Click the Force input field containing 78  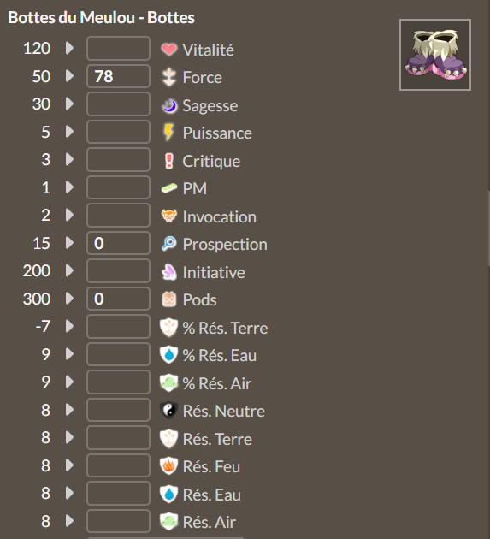point(118,76)
